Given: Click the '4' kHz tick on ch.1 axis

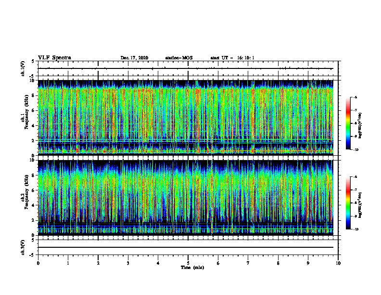Looking at the screenshot, I should pos(33,126).
